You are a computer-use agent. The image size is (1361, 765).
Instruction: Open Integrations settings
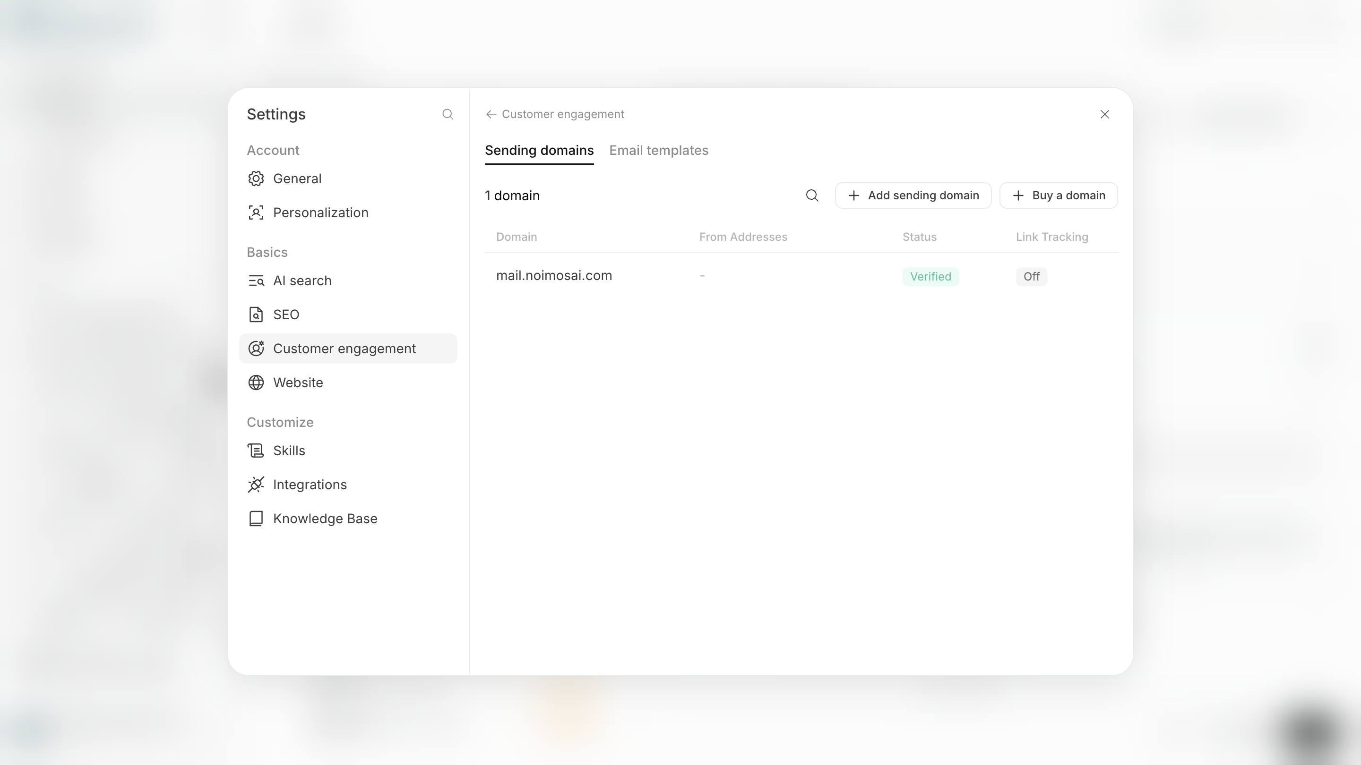click(348, 484)
